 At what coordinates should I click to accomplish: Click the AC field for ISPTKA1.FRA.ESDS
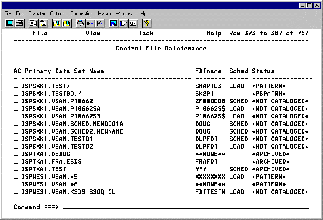coord(16,162)
